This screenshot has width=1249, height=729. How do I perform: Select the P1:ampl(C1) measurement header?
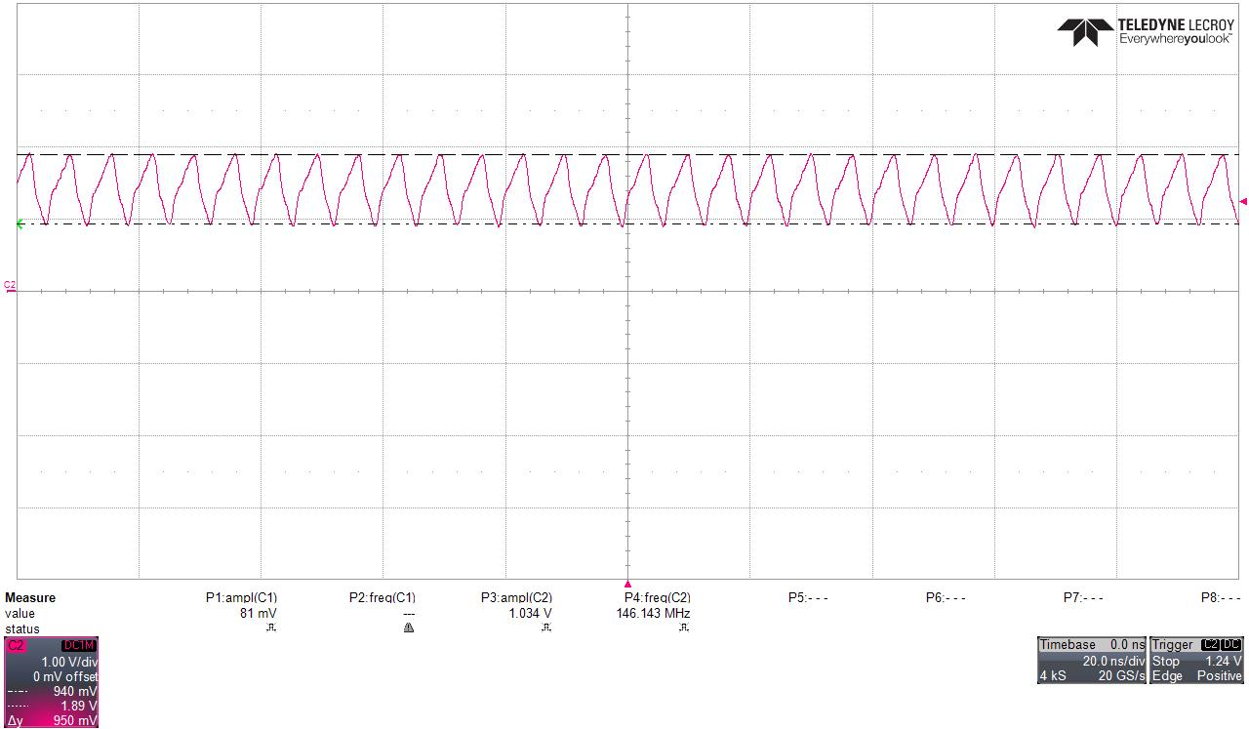(x=241, y=597)
